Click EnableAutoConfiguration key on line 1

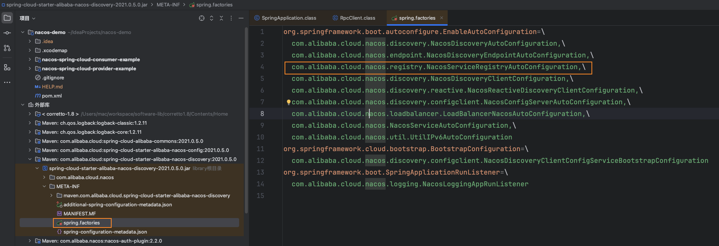click(490, 32)
